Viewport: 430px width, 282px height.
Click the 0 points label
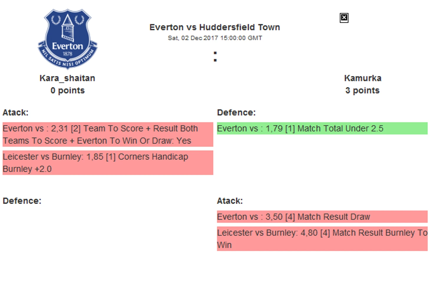(x=67, y=91)
